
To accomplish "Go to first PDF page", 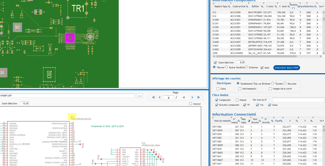I will pos(154,97).
